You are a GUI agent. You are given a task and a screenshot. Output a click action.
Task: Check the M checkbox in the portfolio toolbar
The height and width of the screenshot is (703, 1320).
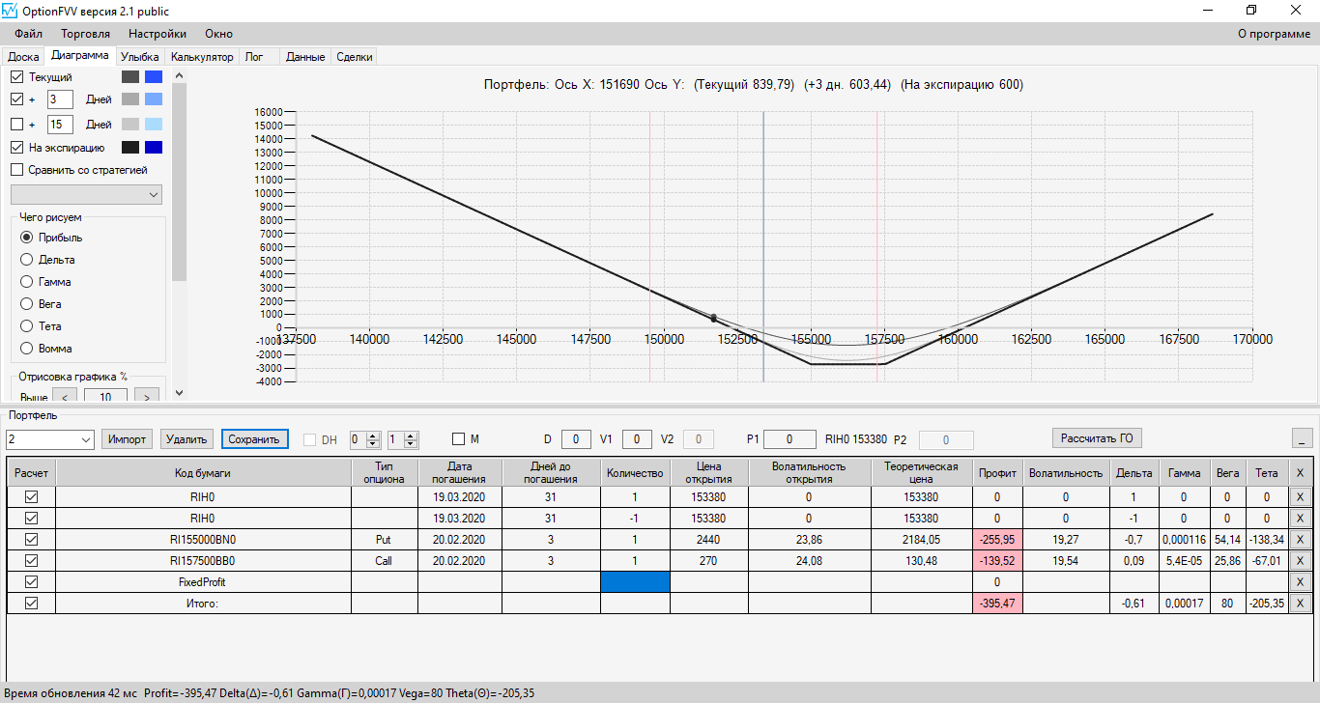tap(458, 439)
